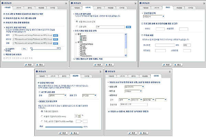
Task: Open 기본설정 tab in the CD ripping dialog
Action: [111, 76]
